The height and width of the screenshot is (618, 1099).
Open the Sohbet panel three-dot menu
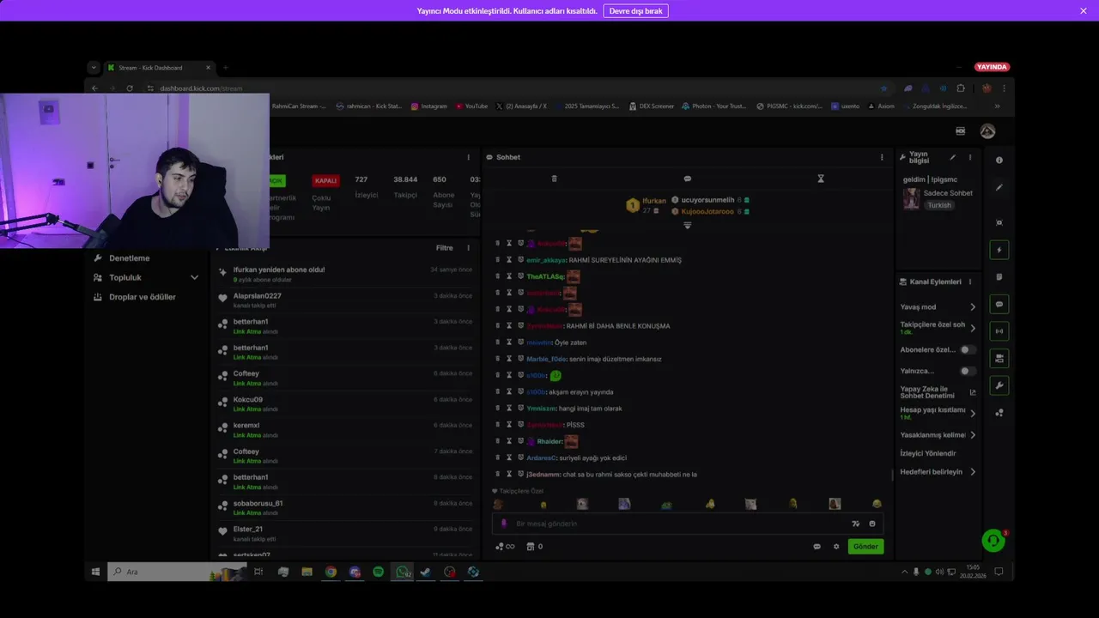[881, 157]
